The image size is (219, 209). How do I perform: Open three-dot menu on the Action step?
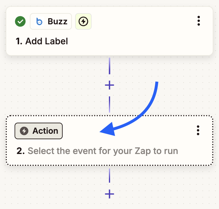tap(198, 131)
